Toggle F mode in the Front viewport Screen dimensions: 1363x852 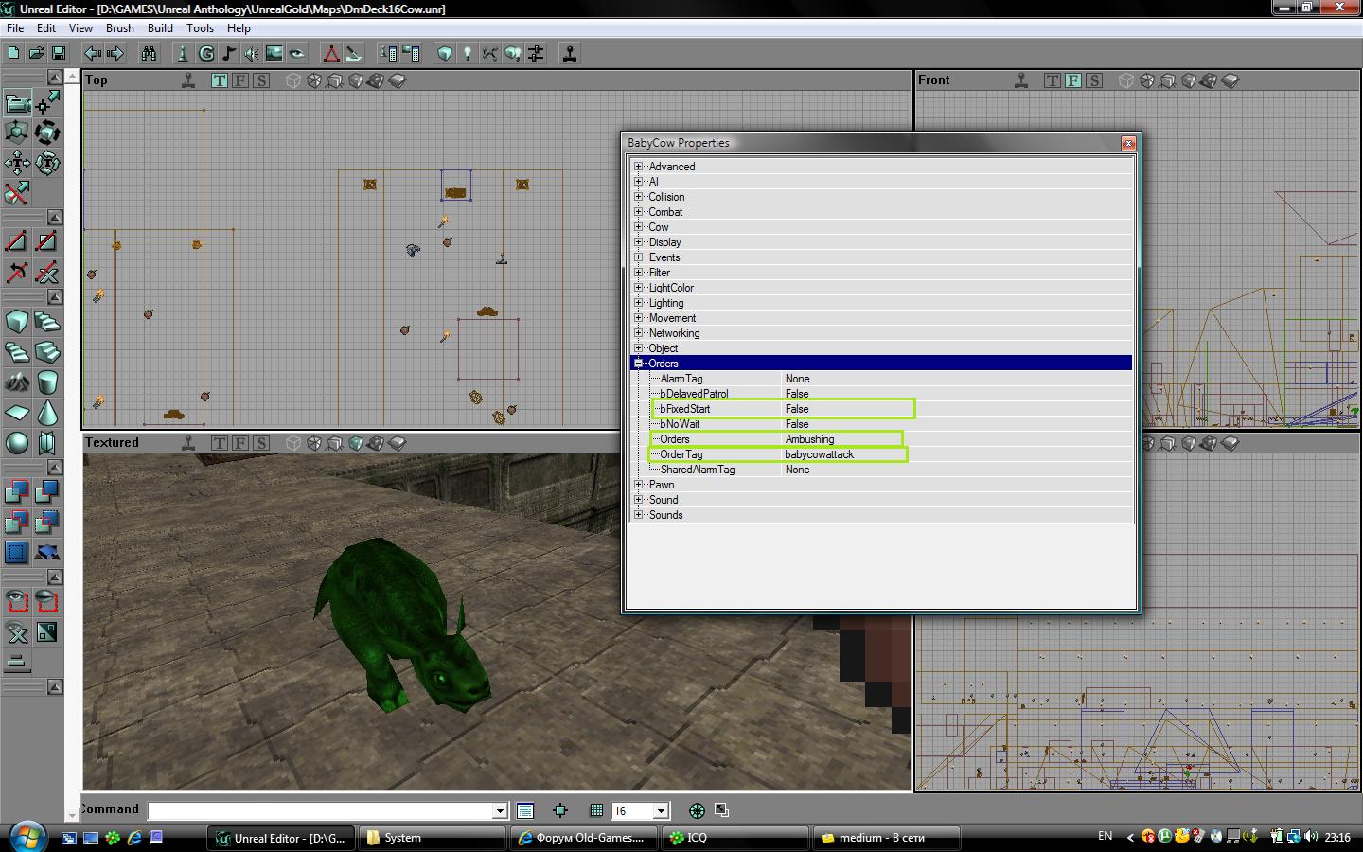[1073, 80]
